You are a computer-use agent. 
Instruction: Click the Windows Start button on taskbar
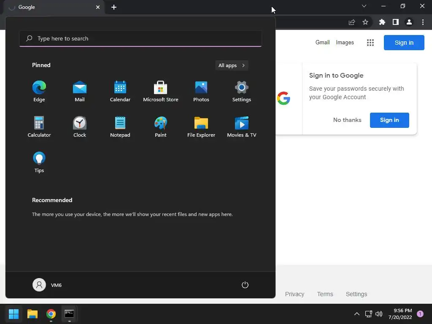point(13,314)
